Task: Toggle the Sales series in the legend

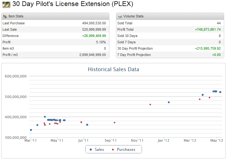Action: 99,150
